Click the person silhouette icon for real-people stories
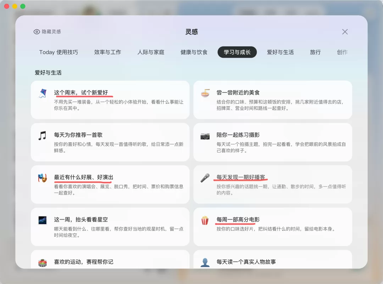 pyautogui.click(x=205, y=262)
